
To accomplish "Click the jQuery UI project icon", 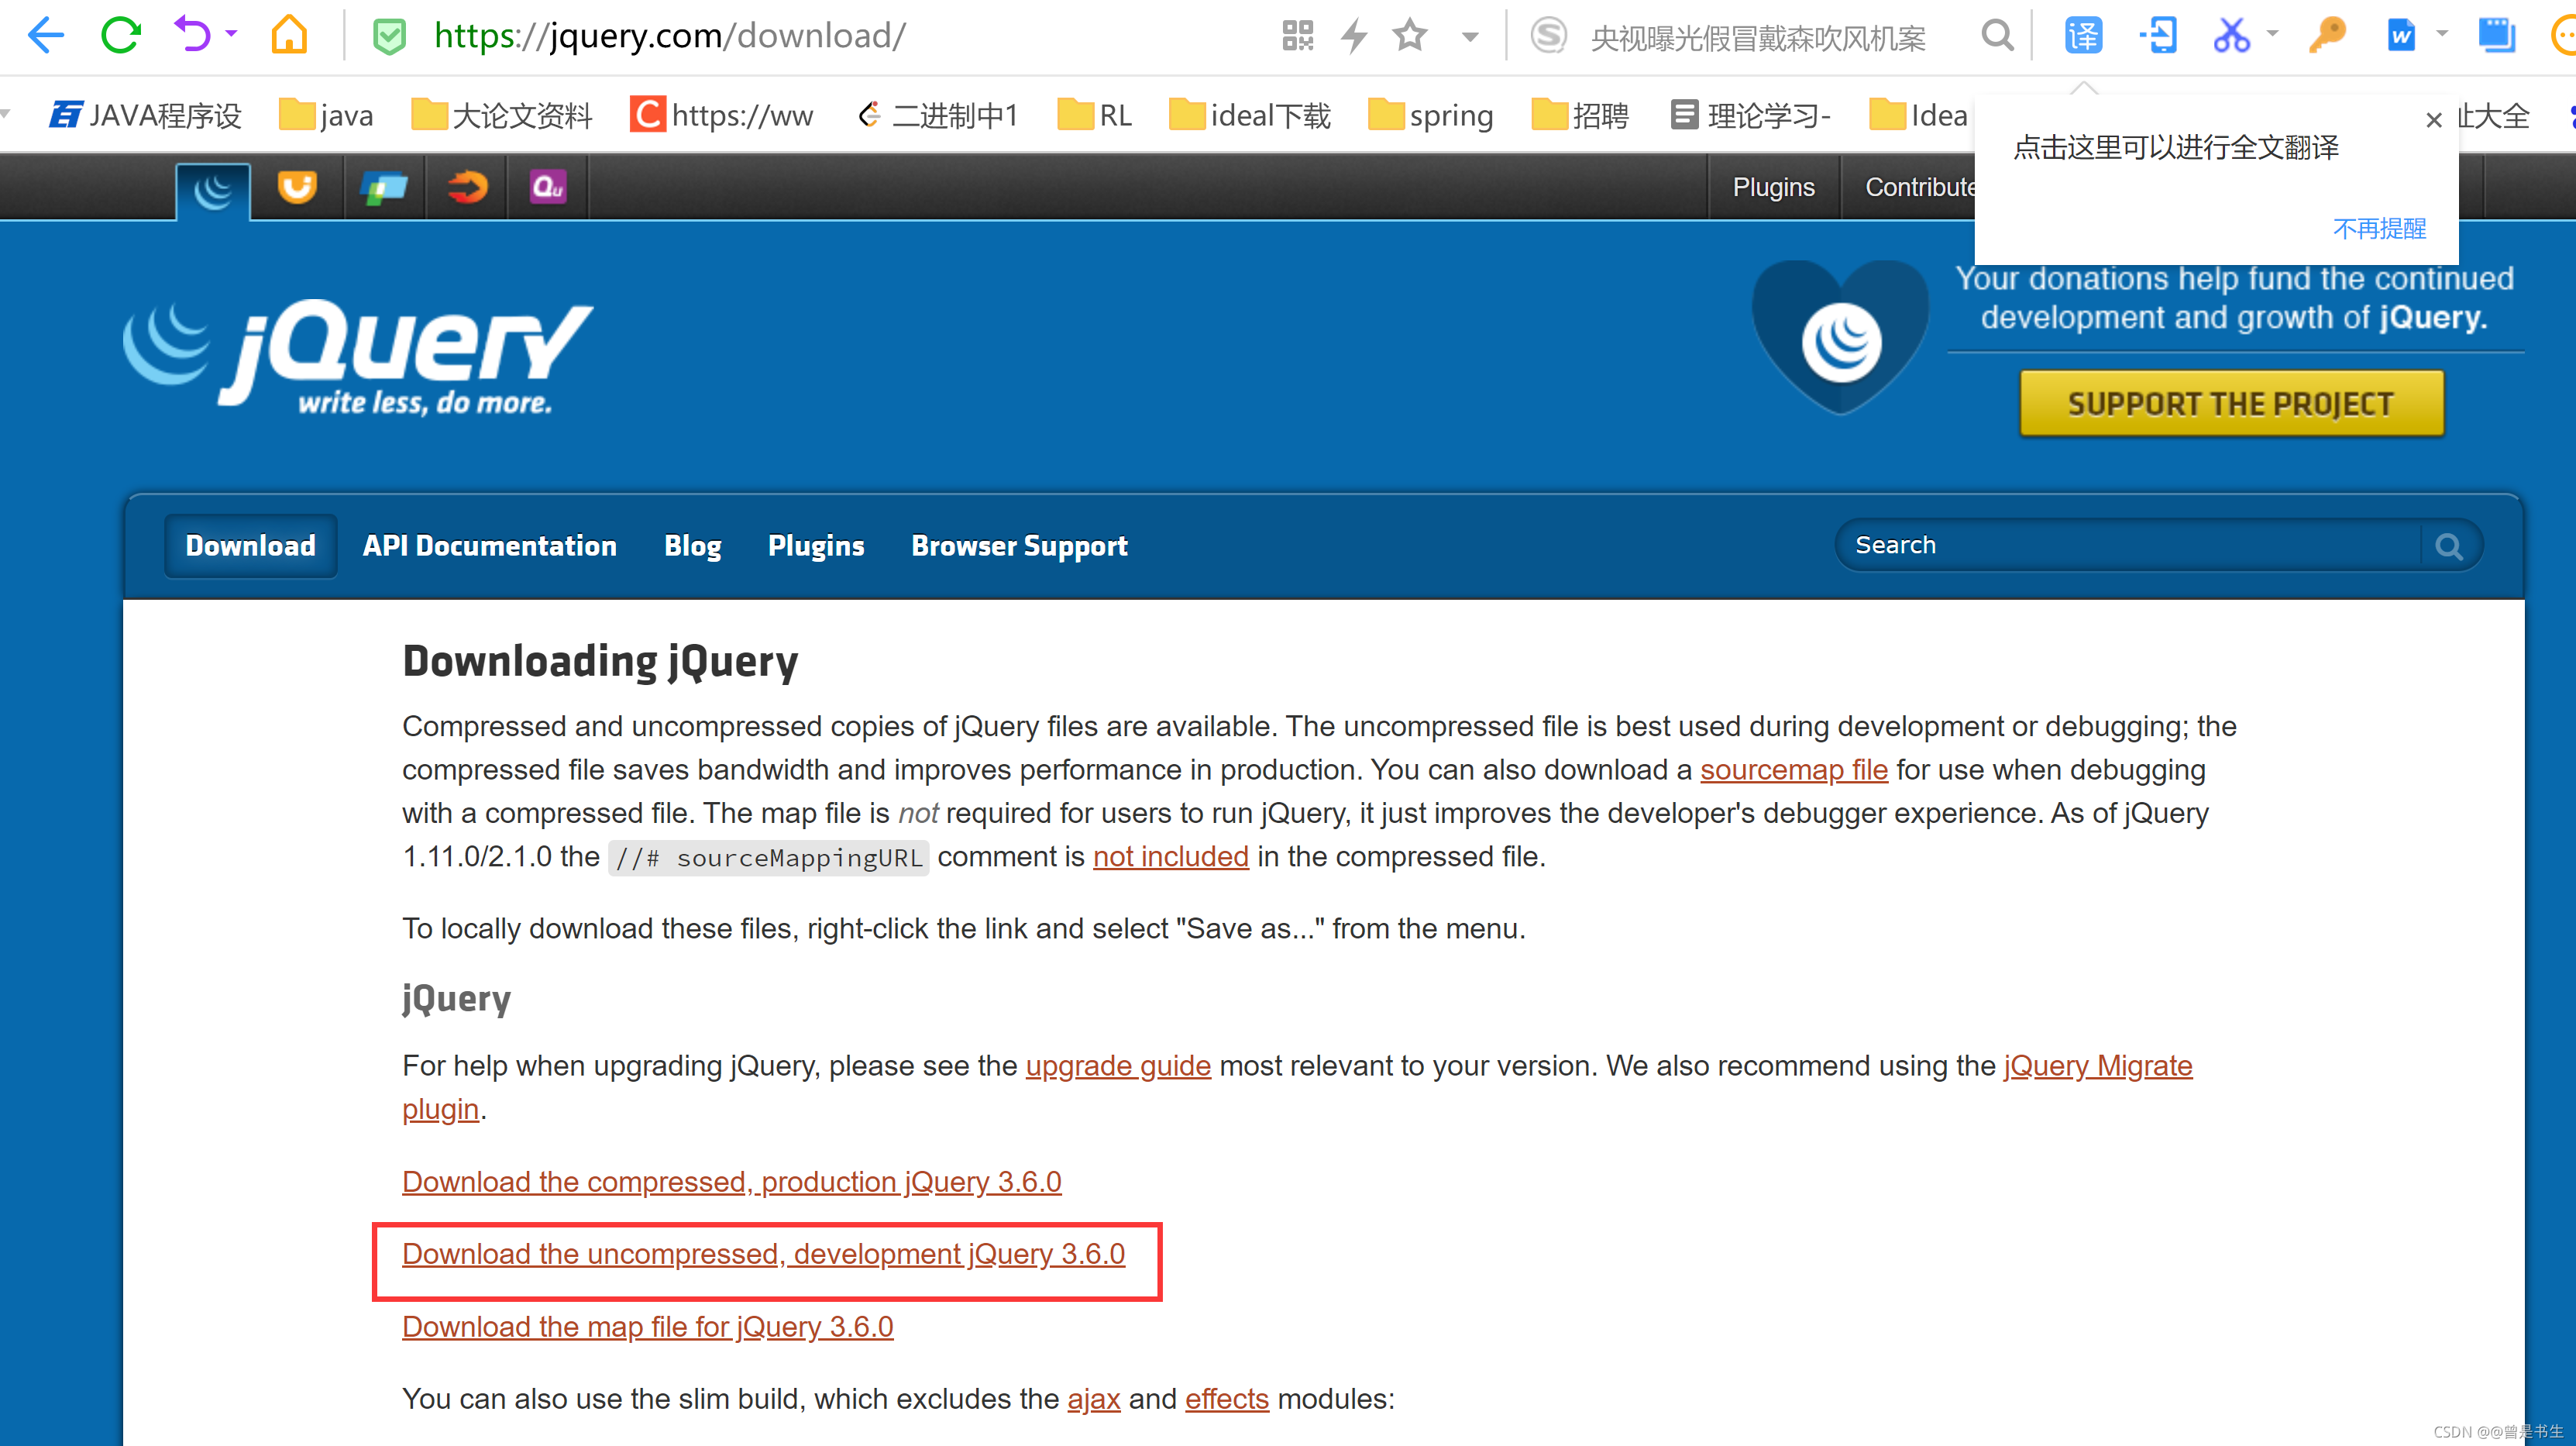I will 297,187.
